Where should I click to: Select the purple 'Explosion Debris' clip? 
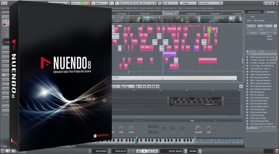[x=170, y=54]
